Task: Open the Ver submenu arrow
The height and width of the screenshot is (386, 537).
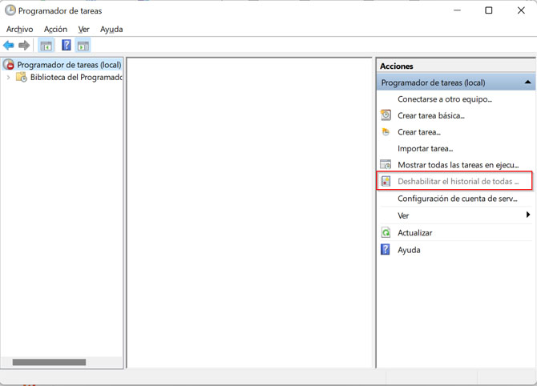Action: coord(527,215)
